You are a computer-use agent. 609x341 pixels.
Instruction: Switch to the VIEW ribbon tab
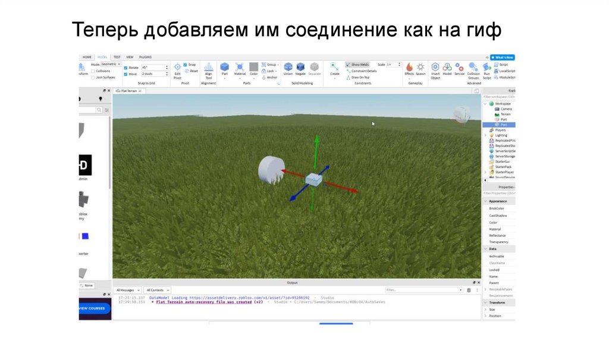[x=130, y=57]
